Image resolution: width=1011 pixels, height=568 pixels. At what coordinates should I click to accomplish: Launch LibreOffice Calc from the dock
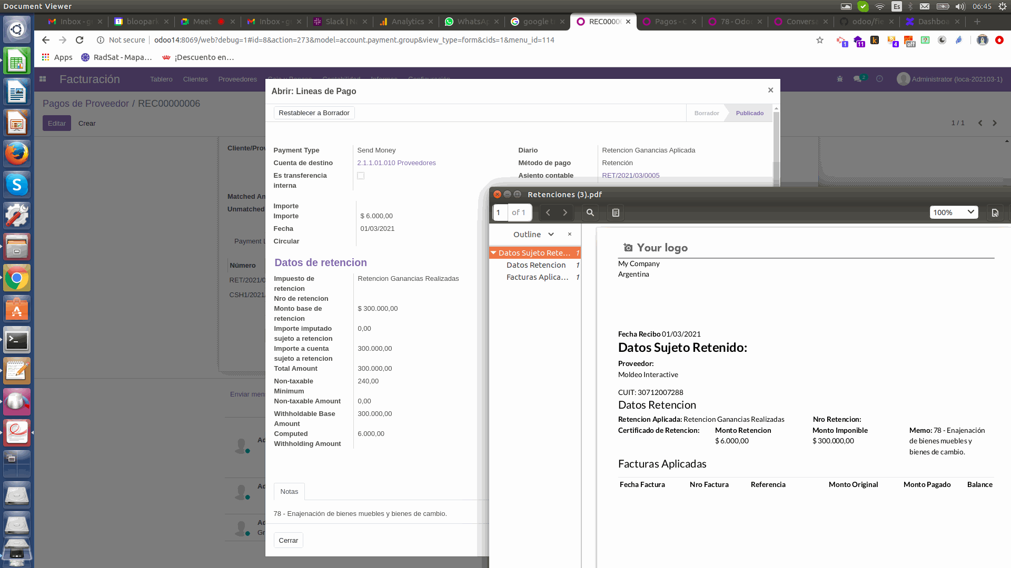pyautogui.click(x=17, y=62)
